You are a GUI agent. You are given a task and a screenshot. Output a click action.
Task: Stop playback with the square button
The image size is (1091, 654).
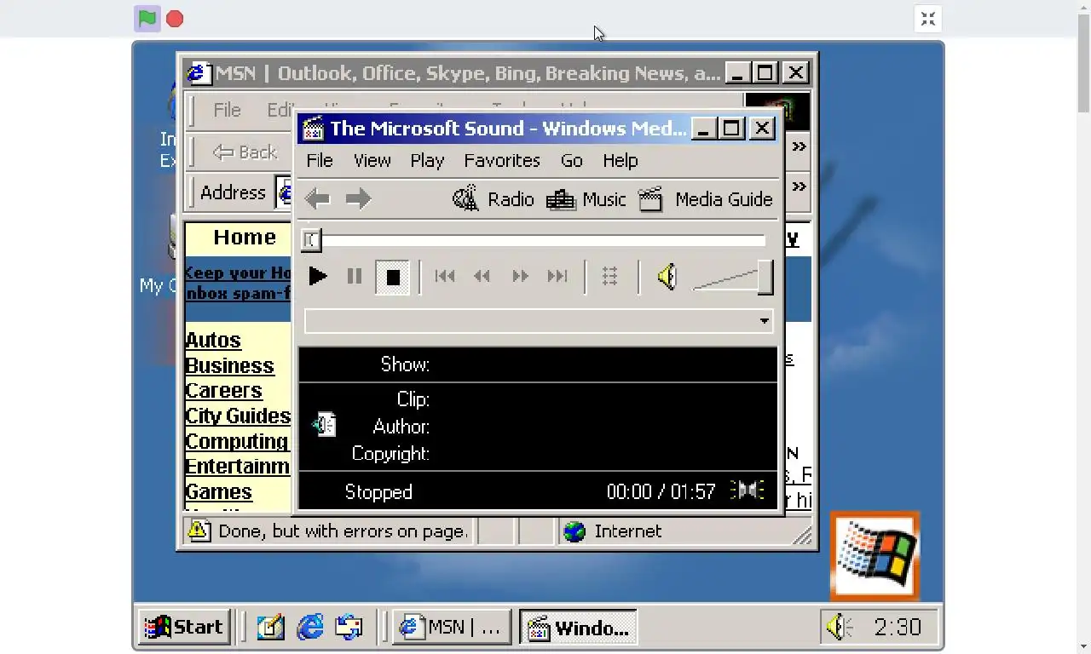pos(393,277)
